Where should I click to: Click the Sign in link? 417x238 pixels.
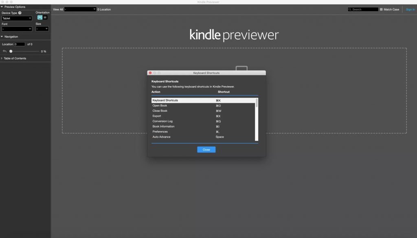(410, 9)
